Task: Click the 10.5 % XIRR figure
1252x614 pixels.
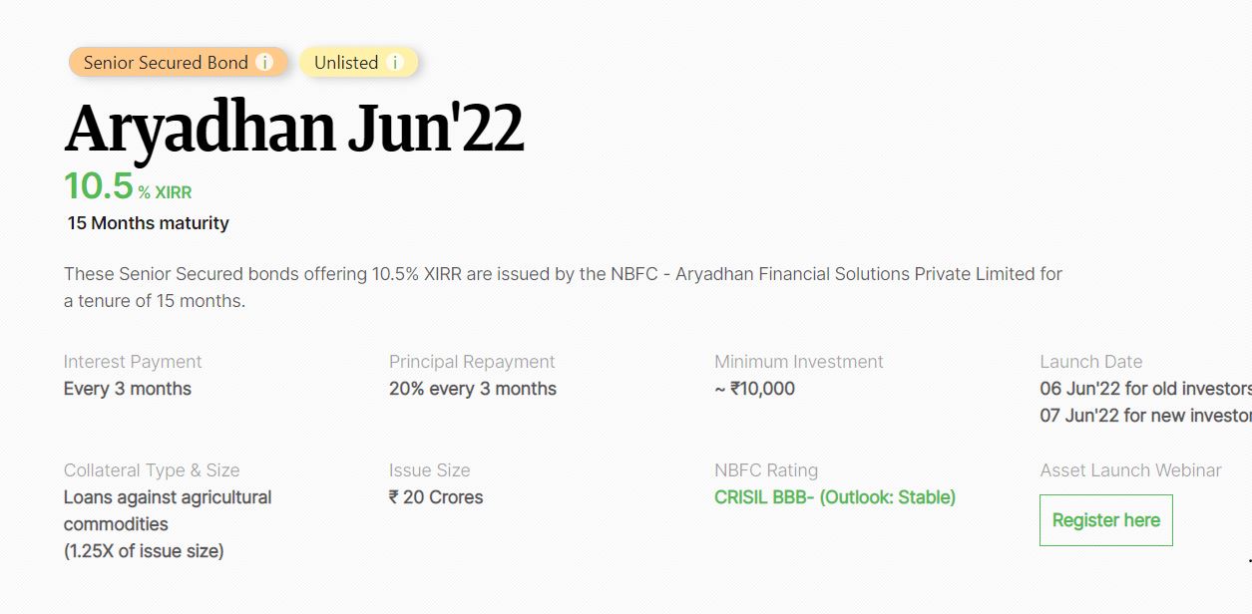Action: click(x=128, y=187)
